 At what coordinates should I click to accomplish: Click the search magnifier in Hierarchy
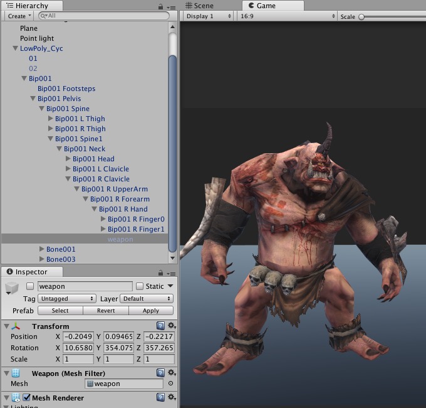(44, 16)
